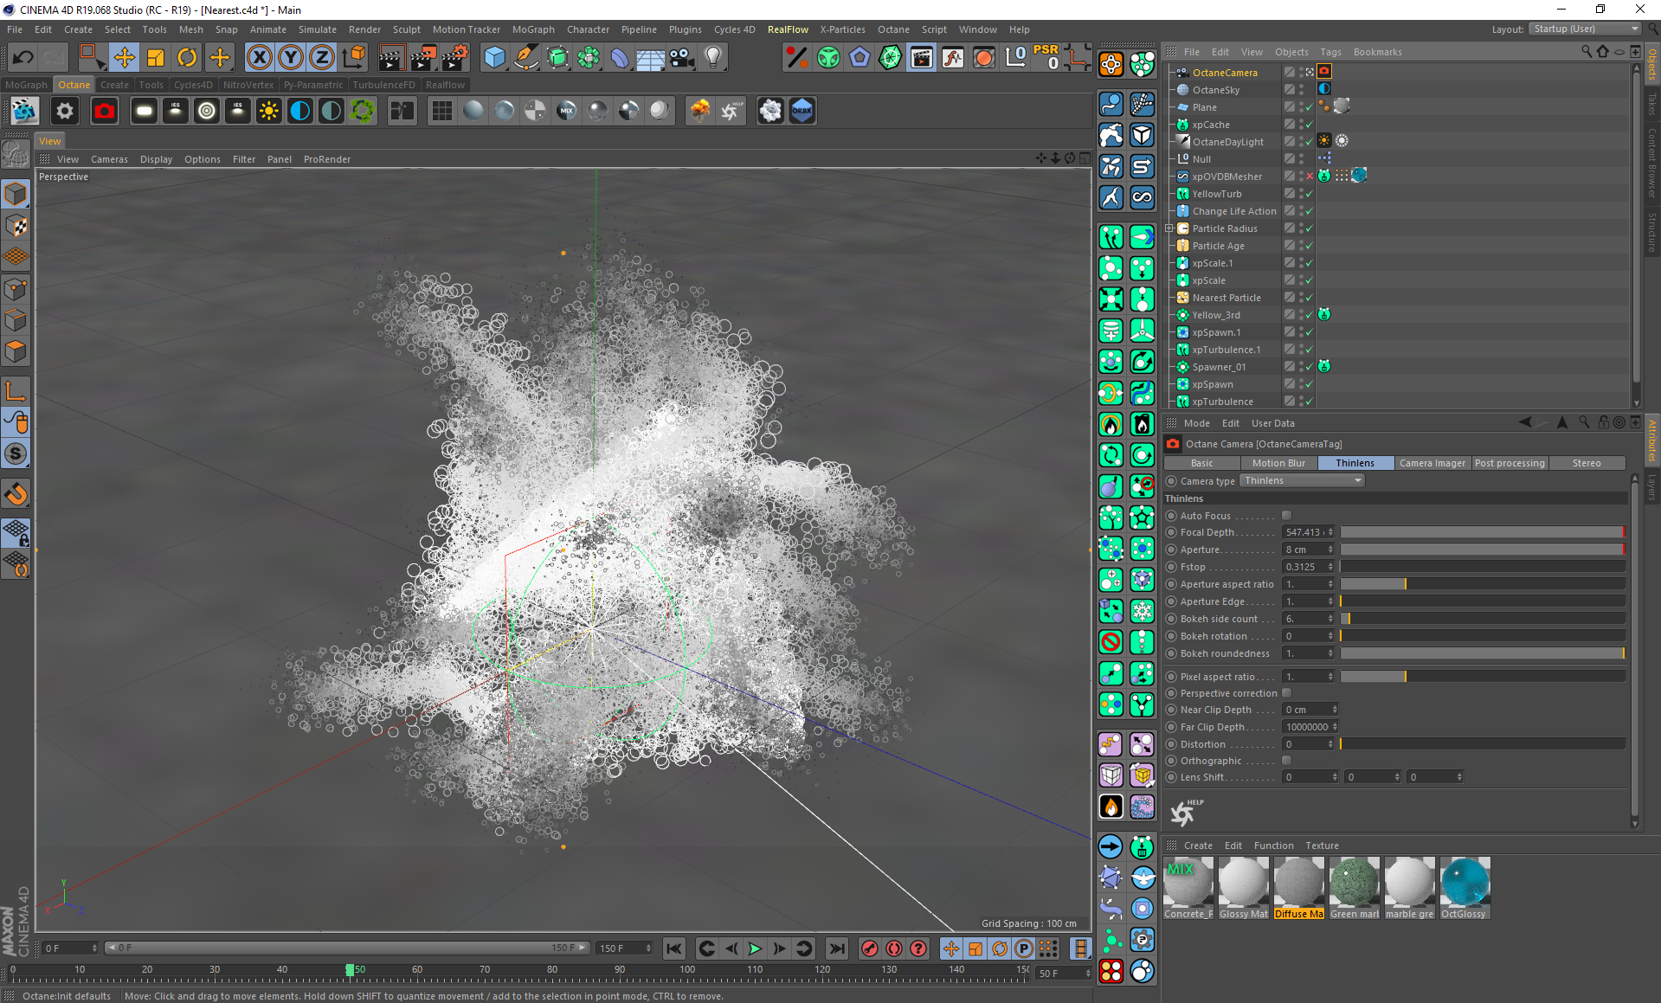The width and height of the screenshot is (1661, 1003).
Task: Toggle Plane object visibility dots
Action: [1301, 107]
